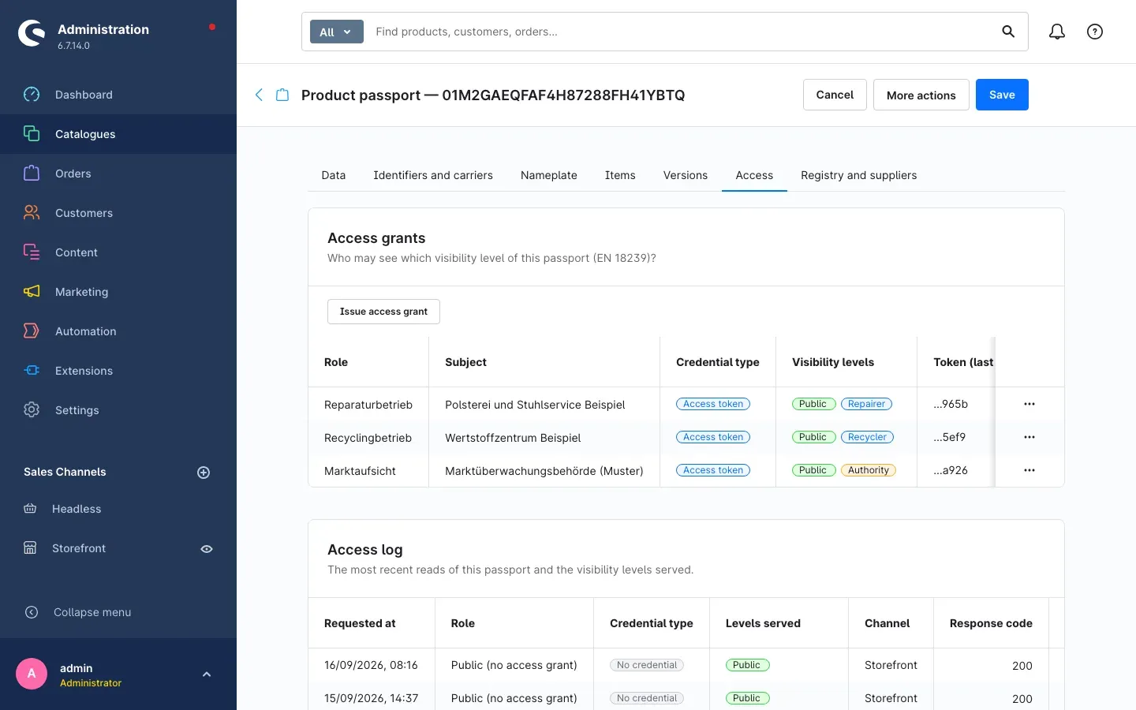Click the Marketing megaphone icon
This screenshot has height=710, width=1136.
[32, 292]
